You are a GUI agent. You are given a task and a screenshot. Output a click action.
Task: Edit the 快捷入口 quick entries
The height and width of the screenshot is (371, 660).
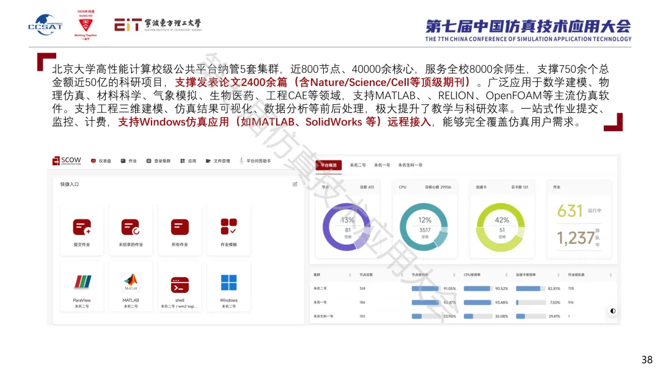click(295, 184)
